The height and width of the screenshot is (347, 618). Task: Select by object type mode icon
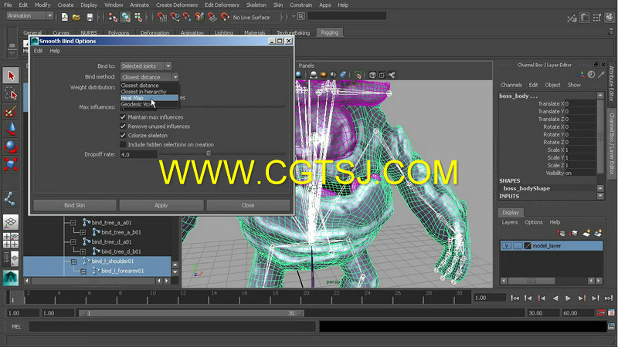pos(126,17)
